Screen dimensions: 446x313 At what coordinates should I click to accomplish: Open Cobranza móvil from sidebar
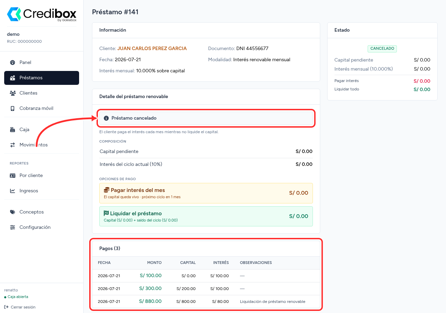click(x=41, y=109)
